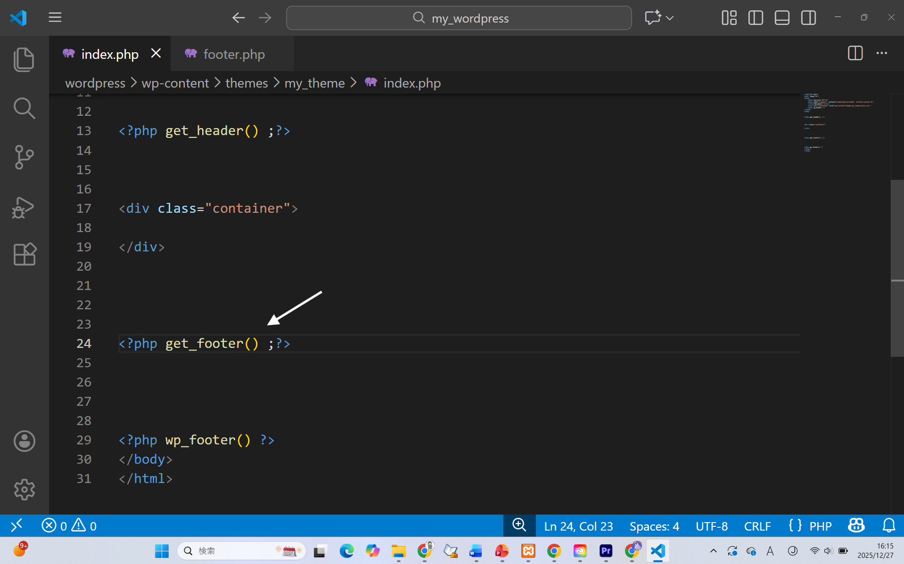Open the Source Control view
904x564 pixels.
coord(24,157)
